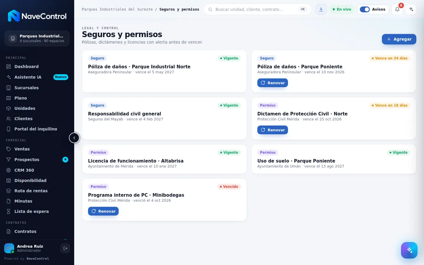
Task: Click the ⌘K shortcut badge
Action: tap(303, 9)
